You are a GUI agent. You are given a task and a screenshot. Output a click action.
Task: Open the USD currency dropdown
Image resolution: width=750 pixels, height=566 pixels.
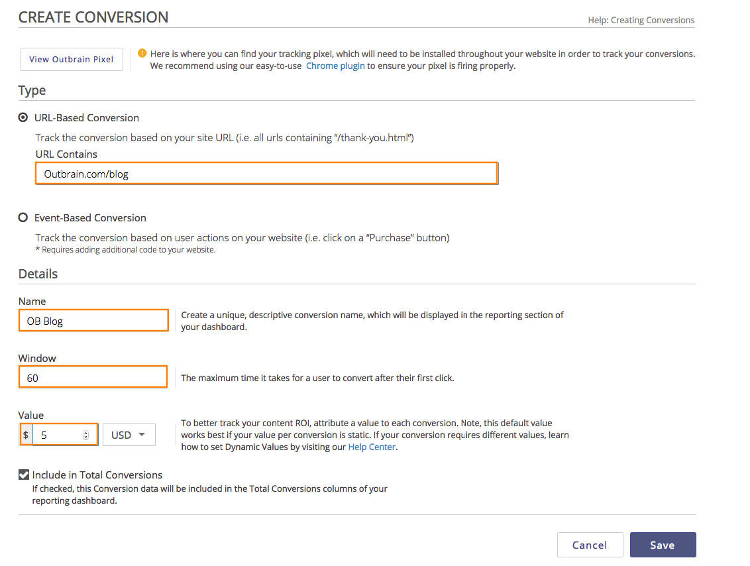point(129,435)
